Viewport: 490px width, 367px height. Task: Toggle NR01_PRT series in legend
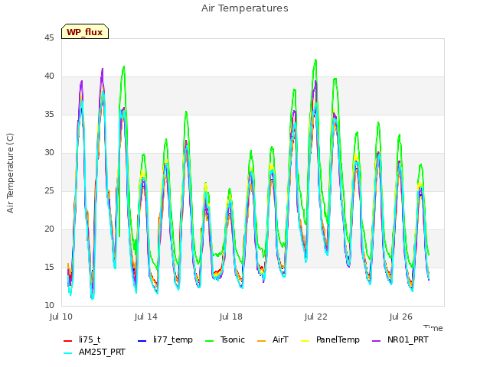(400, 339)
